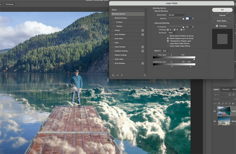This screenshot has height=154, width=236.
Task: Hide the top Layer with eye icon
Action: pyautogui.click(x=215, y=111)
